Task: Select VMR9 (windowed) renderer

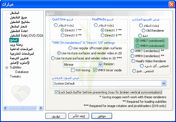Action: pyautogui.click(x=137, y=46)
